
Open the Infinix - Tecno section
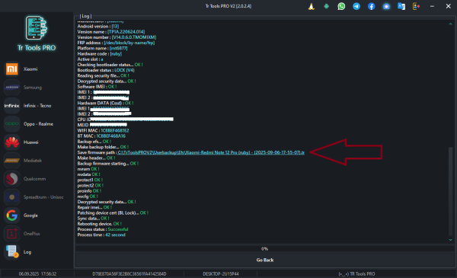click(12, 106)
